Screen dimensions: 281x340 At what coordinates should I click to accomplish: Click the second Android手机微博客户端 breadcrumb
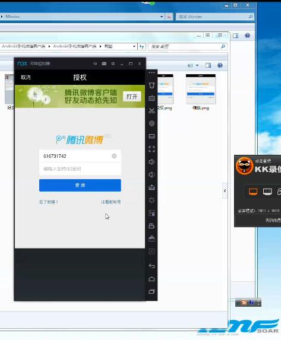pyautogui.click(x=74, y=46)
